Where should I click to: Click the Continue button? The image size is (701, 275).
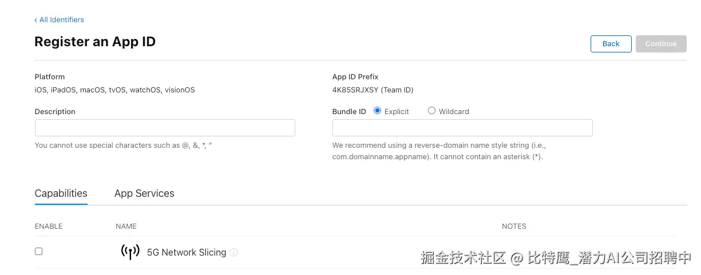click(661, 44)
